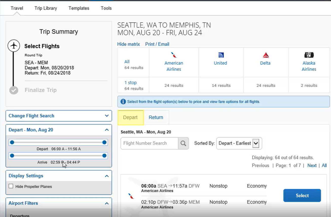Click the airplane icon beside Select Flights
This screenshot has height=217, width=331.
point(14,46)
